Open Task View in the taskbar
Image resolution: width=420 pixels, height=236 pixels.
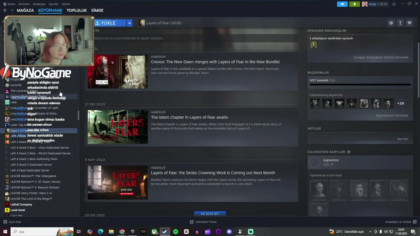point(79,232)
